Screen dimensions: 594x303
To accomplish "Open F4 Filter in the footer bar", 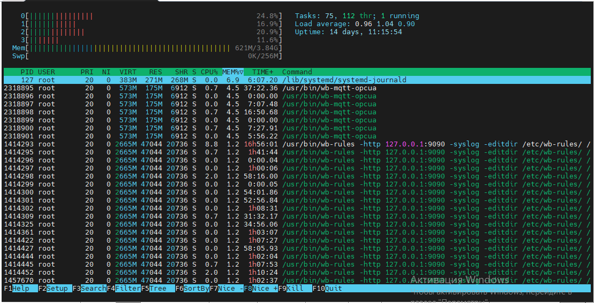I will coord(124,288).
